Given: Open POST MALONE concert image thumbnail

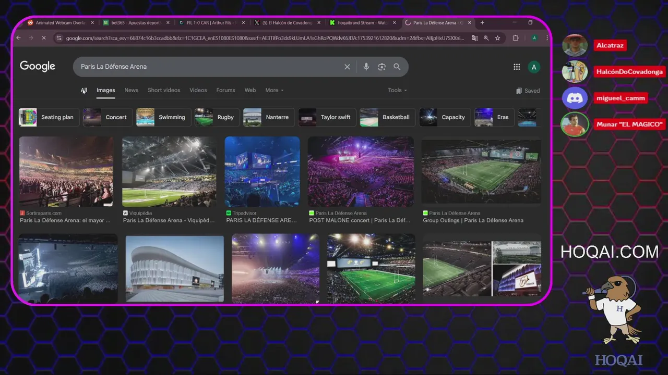Looking at the screenshot, I should pyautogui.click(x=361, y=172).
